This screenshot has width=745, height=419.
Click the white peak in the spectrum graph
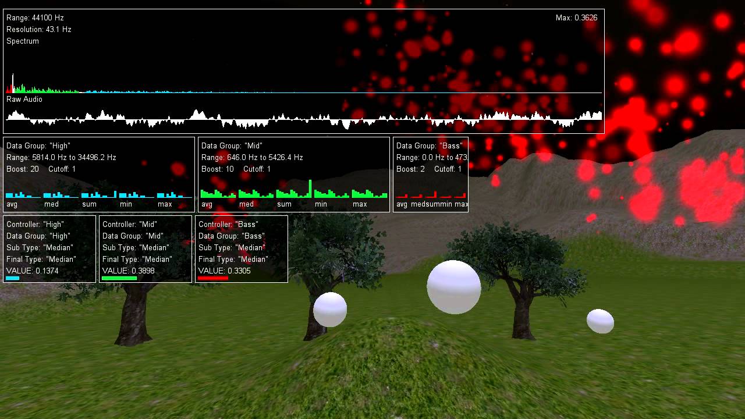(x=13, y=83)
